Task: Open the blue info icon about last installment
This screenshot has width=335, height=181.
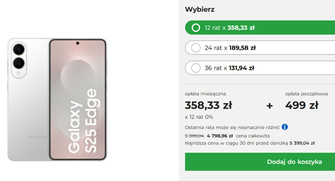Action: point(285,127)
